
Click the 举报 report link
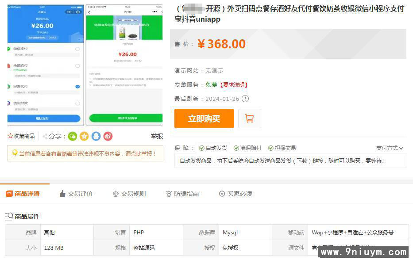click(x=157, y=136)
